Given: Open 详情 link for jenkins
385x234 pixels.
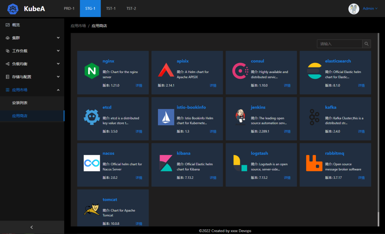Looking at the screenshot, I should pos(287,131).
